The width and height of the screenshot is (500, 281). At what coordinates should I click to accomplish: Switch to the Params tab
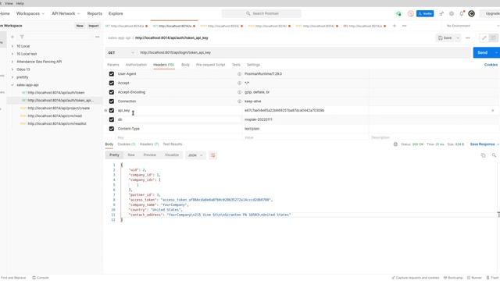click(x=112, y=65)
